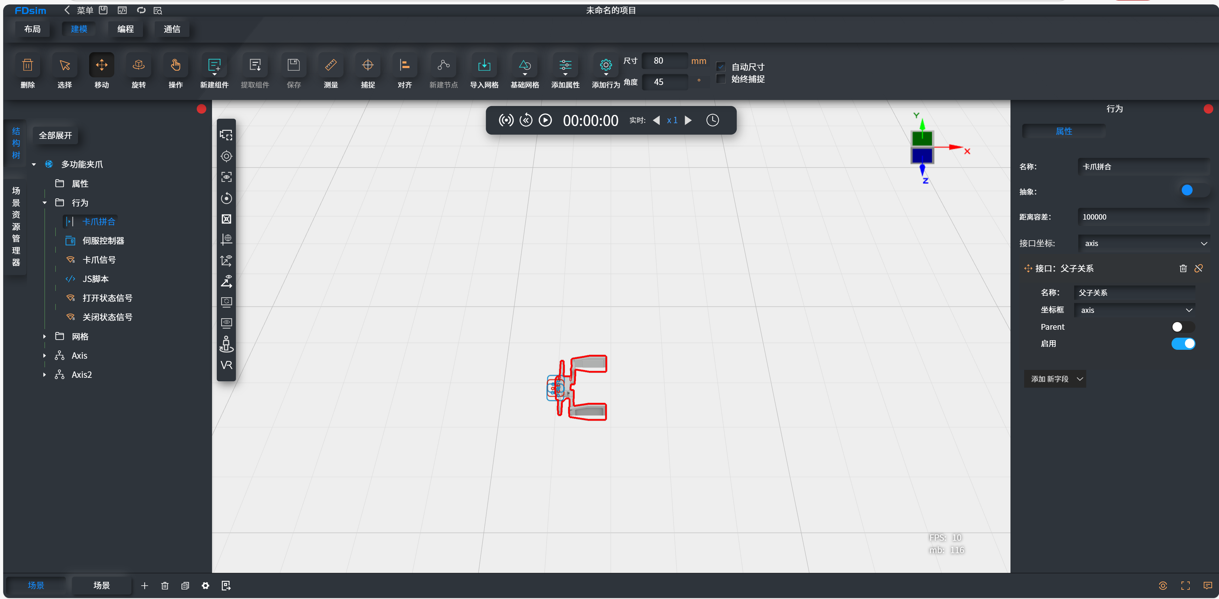Viewport: 1219px width, 599px height.
Task: Open the 接口坐标 axis dropdown
Action: pyautogui.click(x=1143, y=243)
